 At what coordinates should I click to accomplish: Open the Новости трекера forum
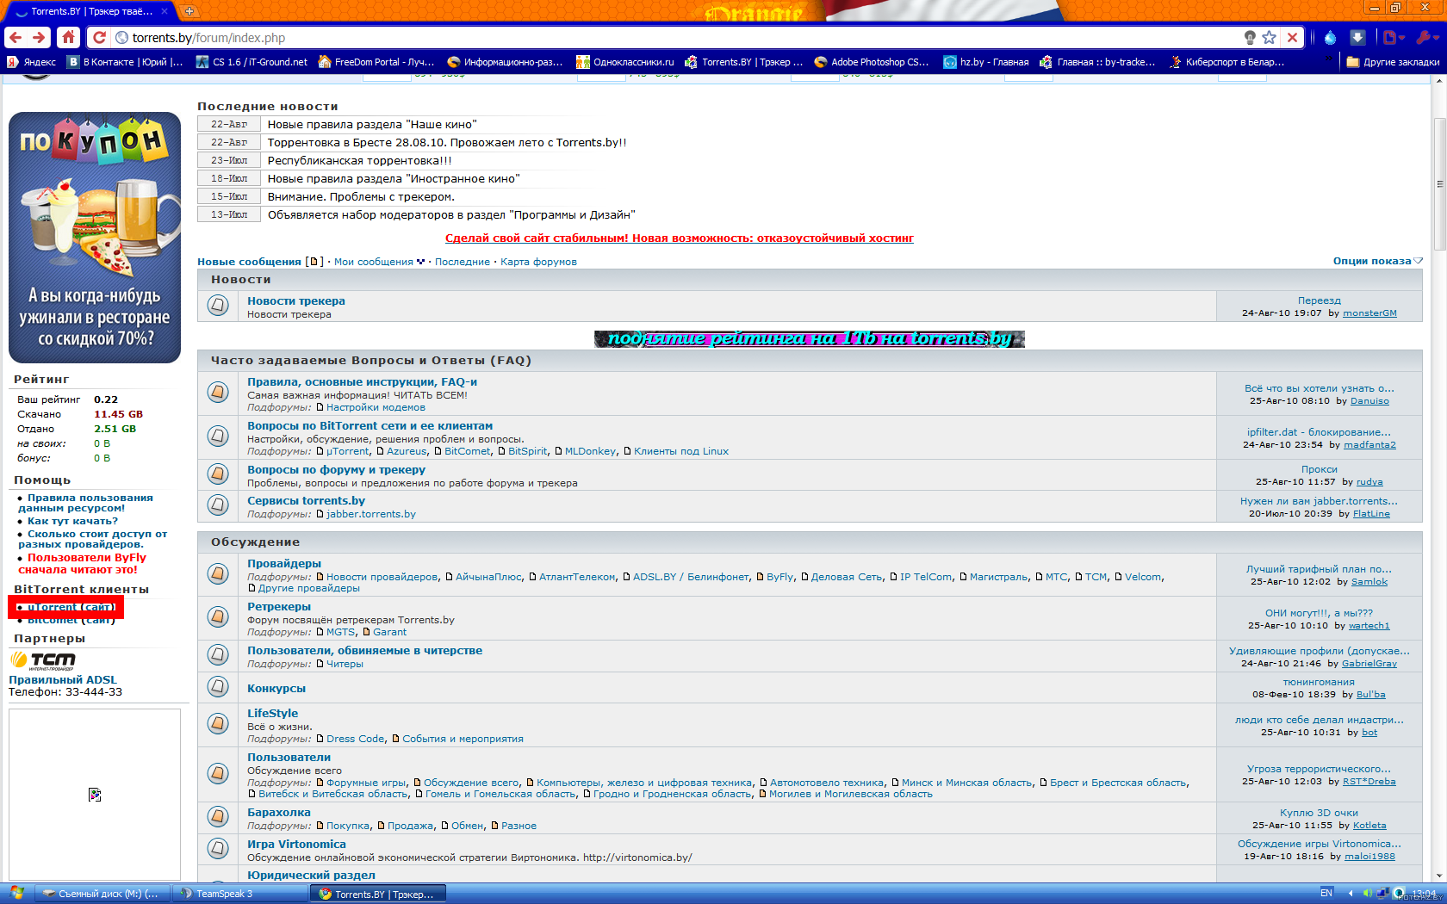tap(296, 300)
